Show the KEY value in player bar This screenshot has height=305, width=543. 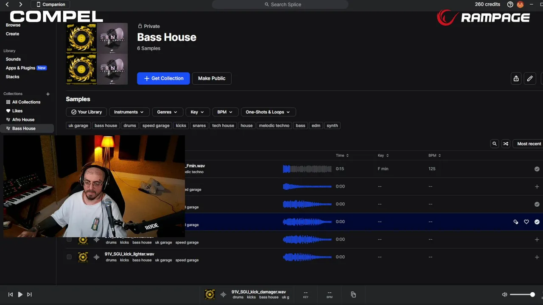point(305,294)
